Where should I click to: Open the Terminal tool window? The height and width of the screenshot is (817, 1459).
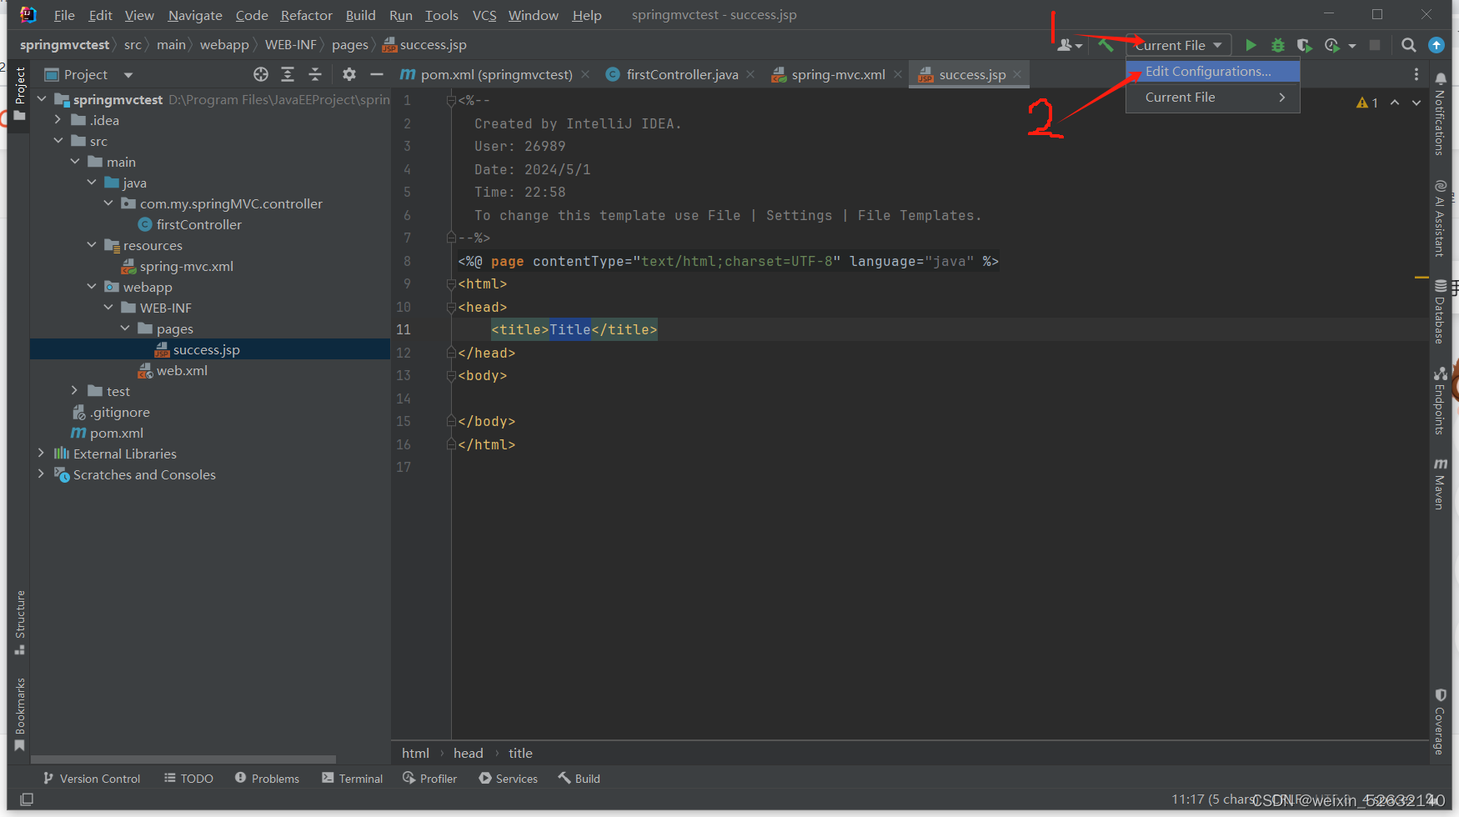click(353, 779)
